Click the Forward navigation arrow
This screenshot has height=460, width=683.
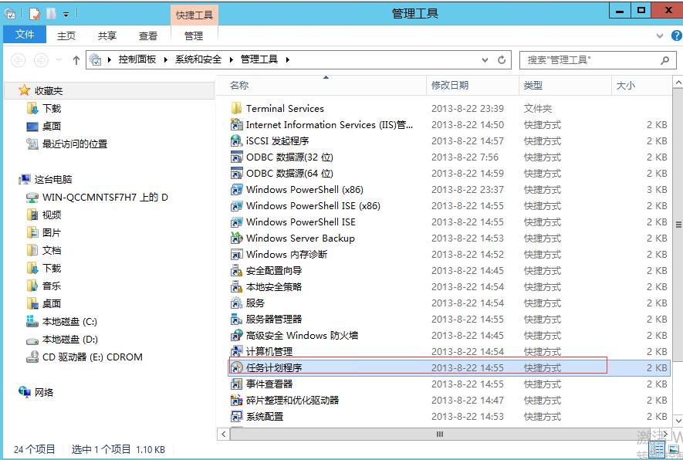pyautogui.click(x=42, y=59)
